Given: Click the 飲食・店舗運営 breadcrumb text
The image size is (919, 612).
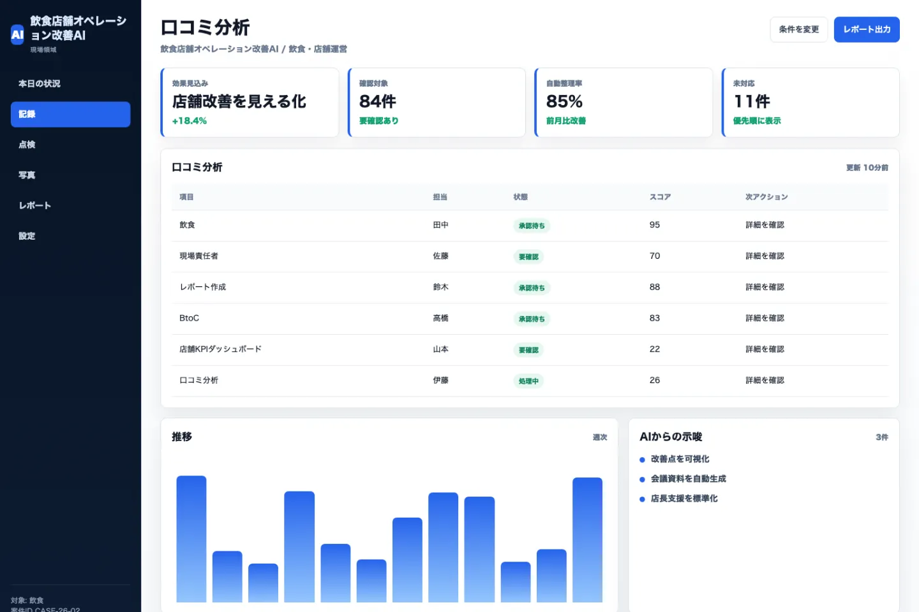Looking at the screenshot, I should coord(318,49).
